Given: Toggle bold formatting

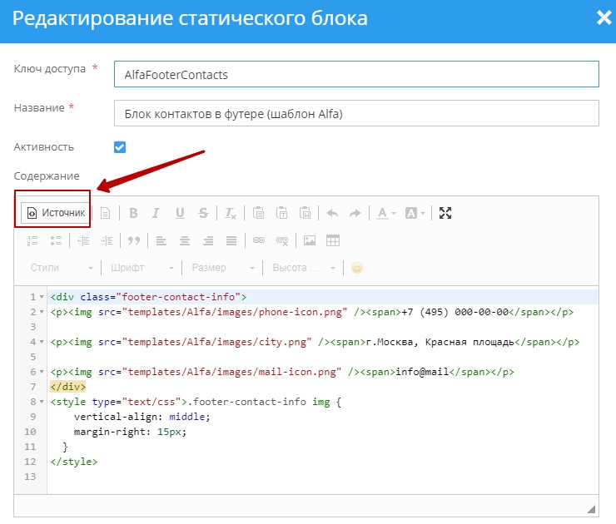Looking at the screenshot, I should (133, 213).
